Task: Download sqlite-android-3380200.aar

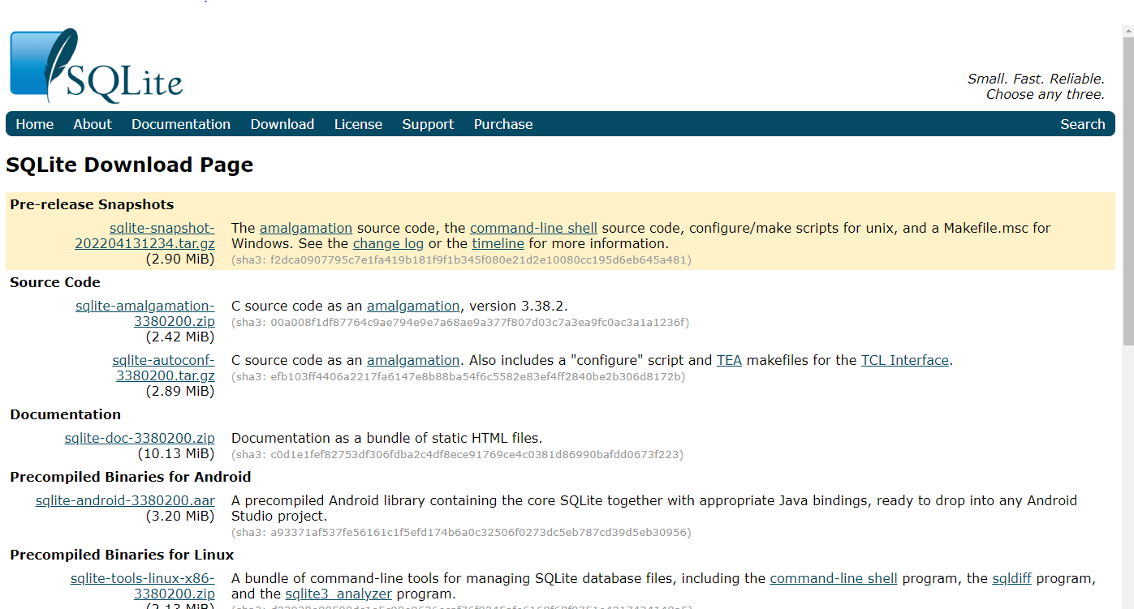Action: coord(125,500)
